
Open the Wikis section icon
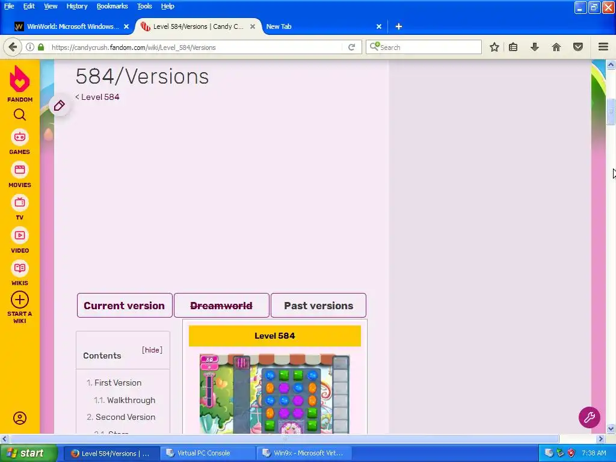(20, 268)
